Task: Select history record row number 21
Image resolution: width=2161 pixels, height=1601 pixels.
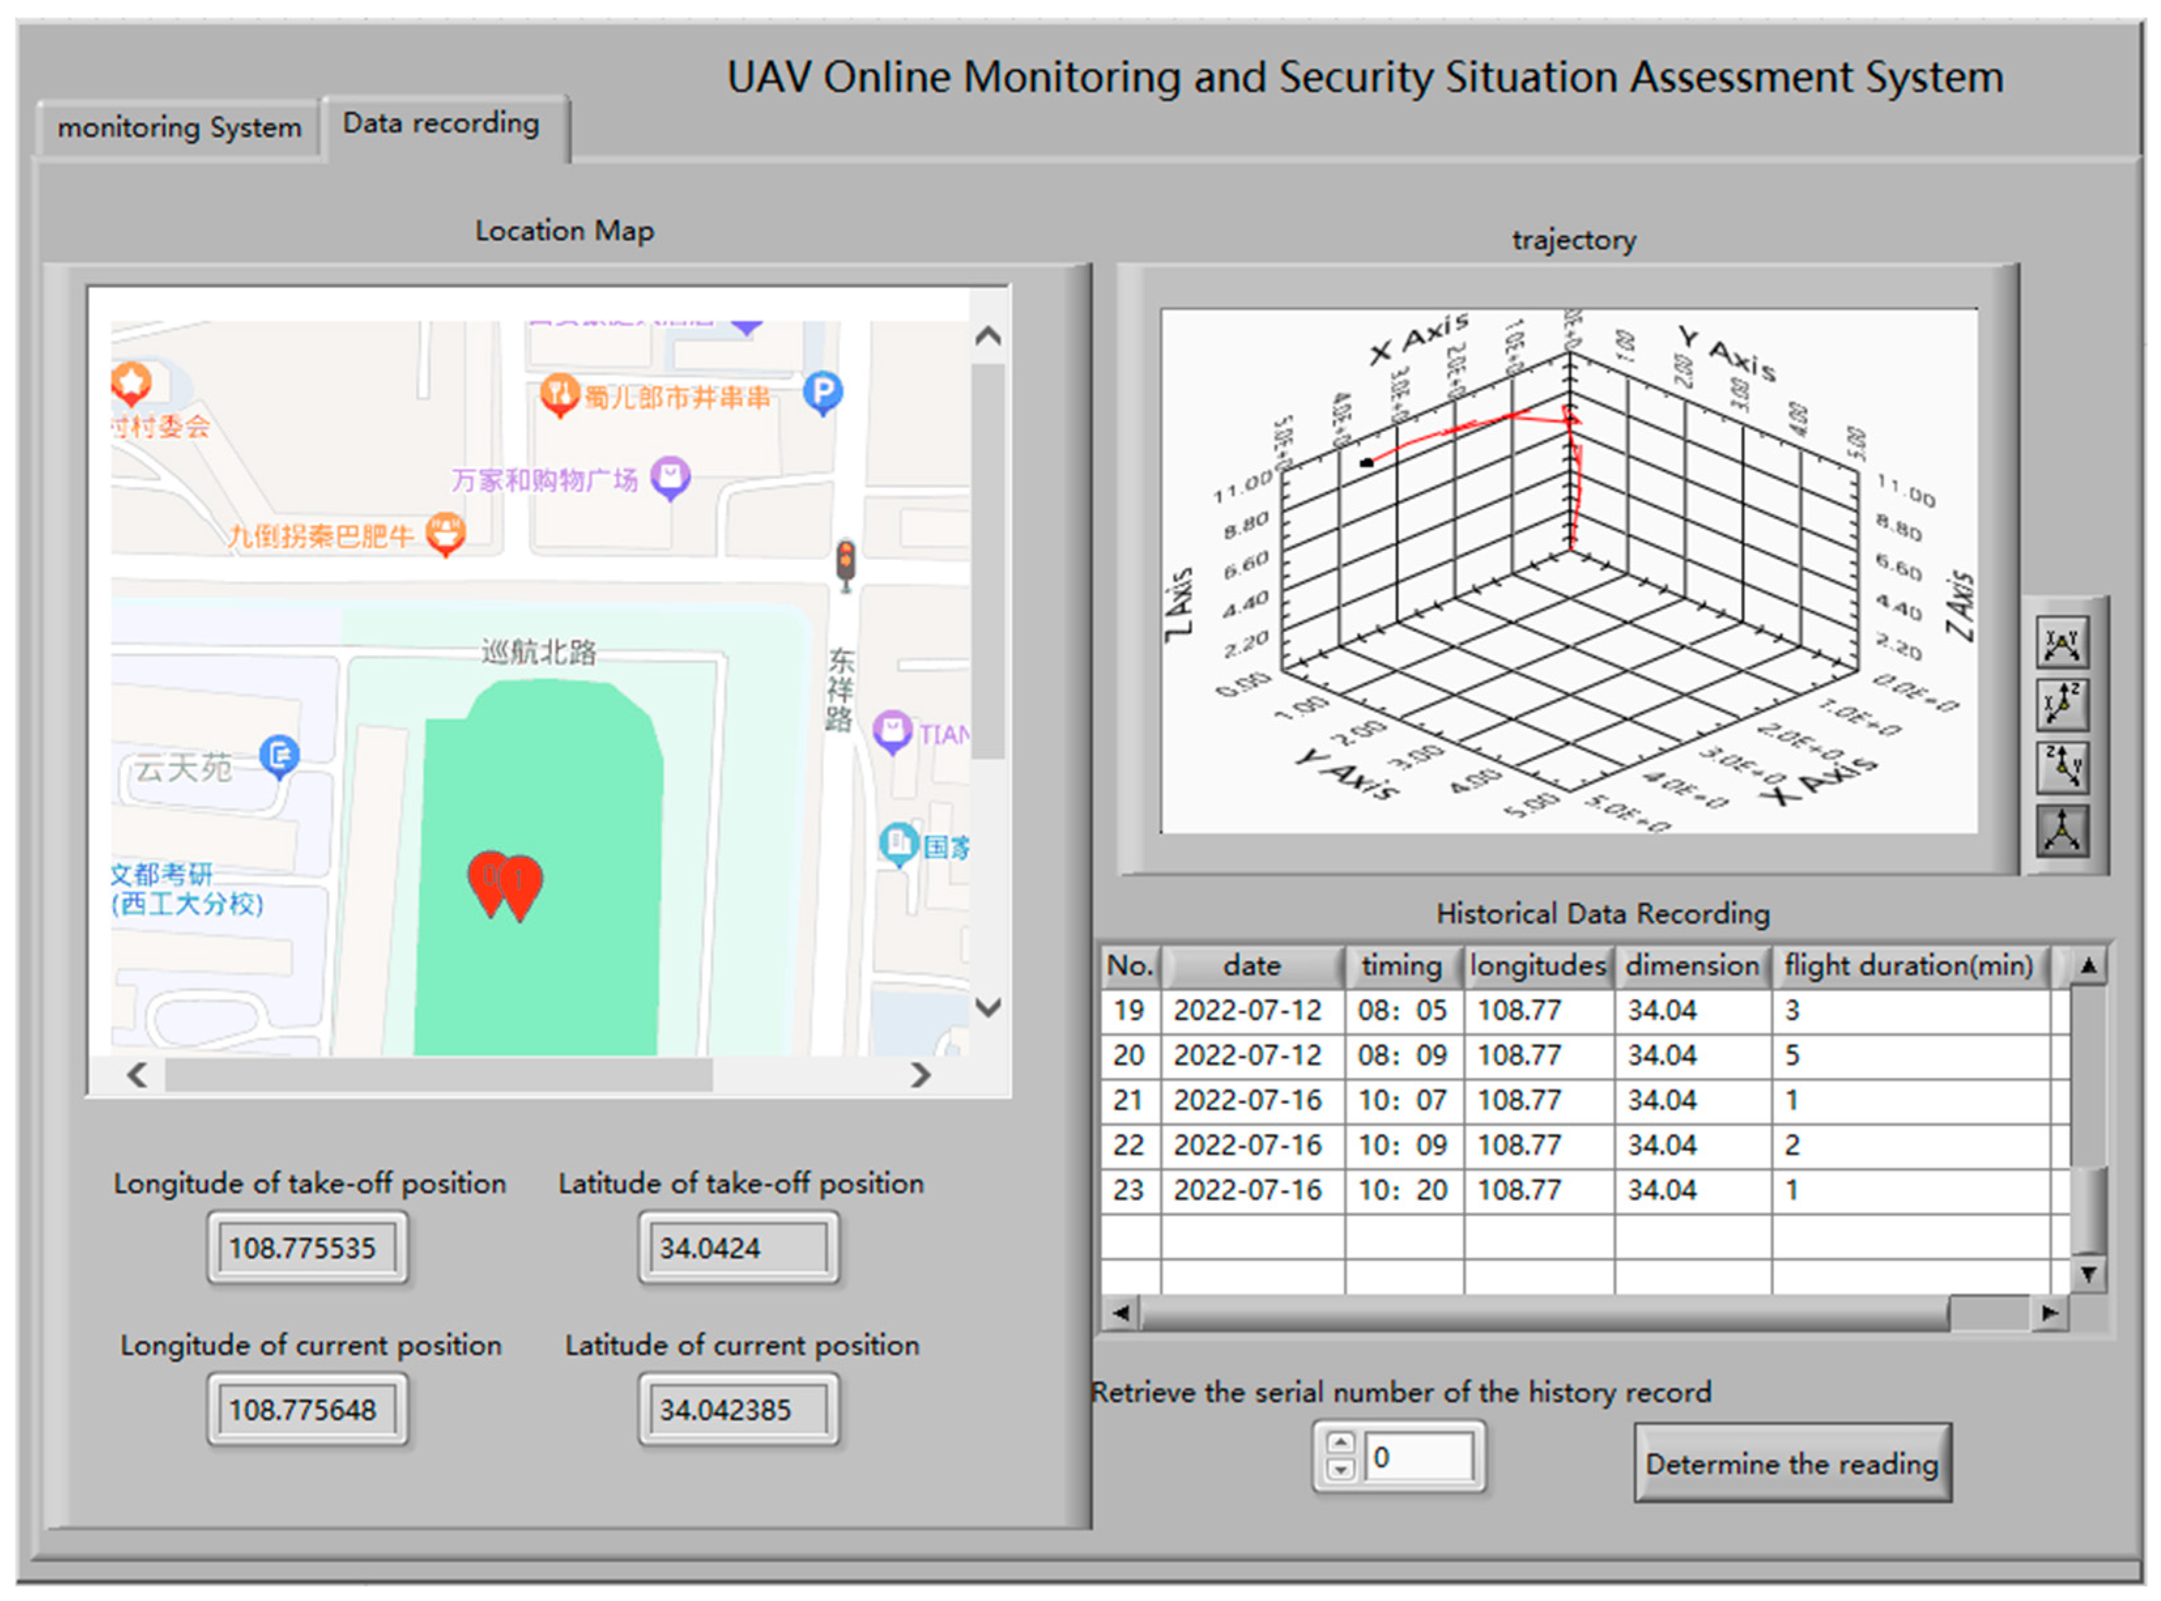Action: click(1128, 1101)
